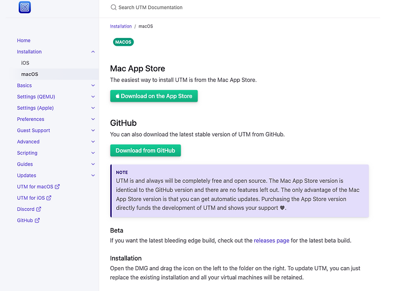Select iOS under Installation
The image size is (406, 291).
(25, 63)
